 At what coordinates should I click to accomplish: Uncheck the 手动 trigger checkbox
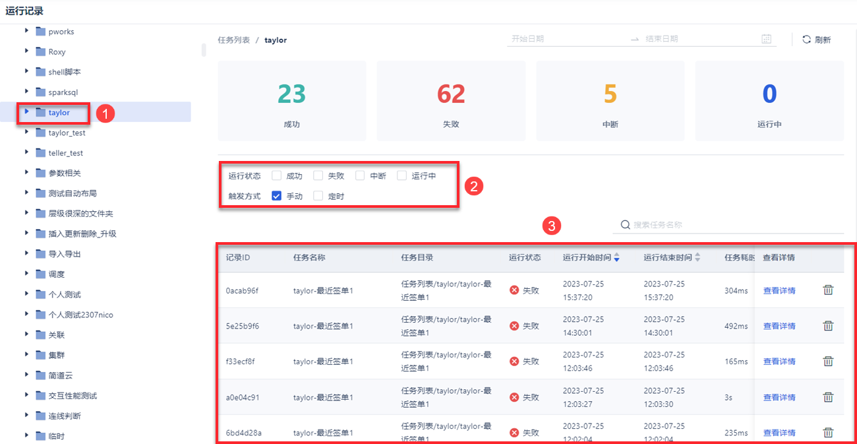[x=277, y=196]
